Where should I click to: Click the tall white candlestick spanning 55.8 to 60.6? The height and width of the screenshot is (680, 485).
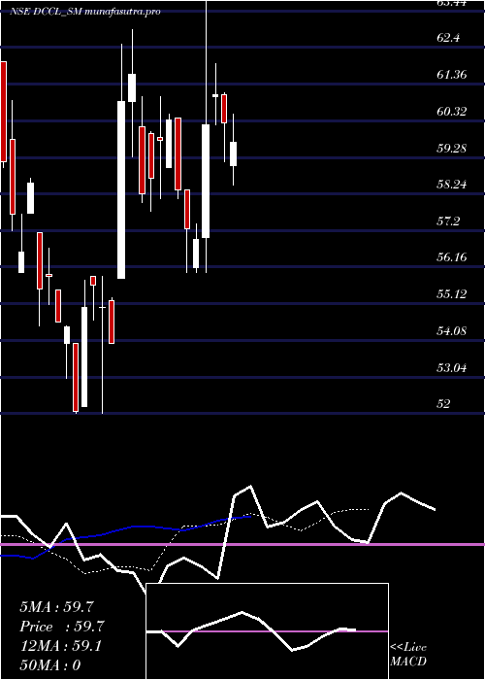pyautogui.click(x=121, y=189)
